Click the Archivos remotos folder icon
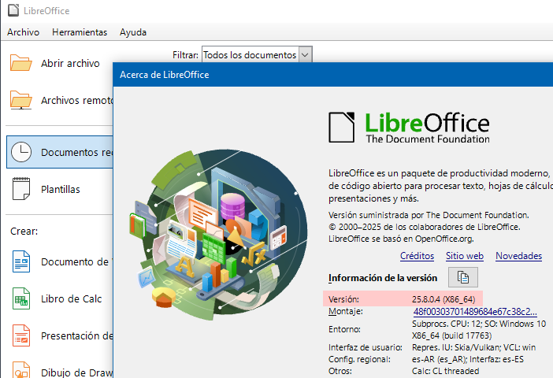Screen dimensions: 553x378 [20, 100]
